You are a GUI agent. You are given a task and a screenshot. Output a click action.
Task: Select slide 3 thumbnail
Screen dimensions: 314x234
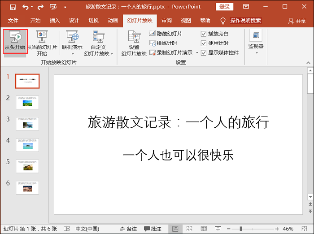(27, 123)
